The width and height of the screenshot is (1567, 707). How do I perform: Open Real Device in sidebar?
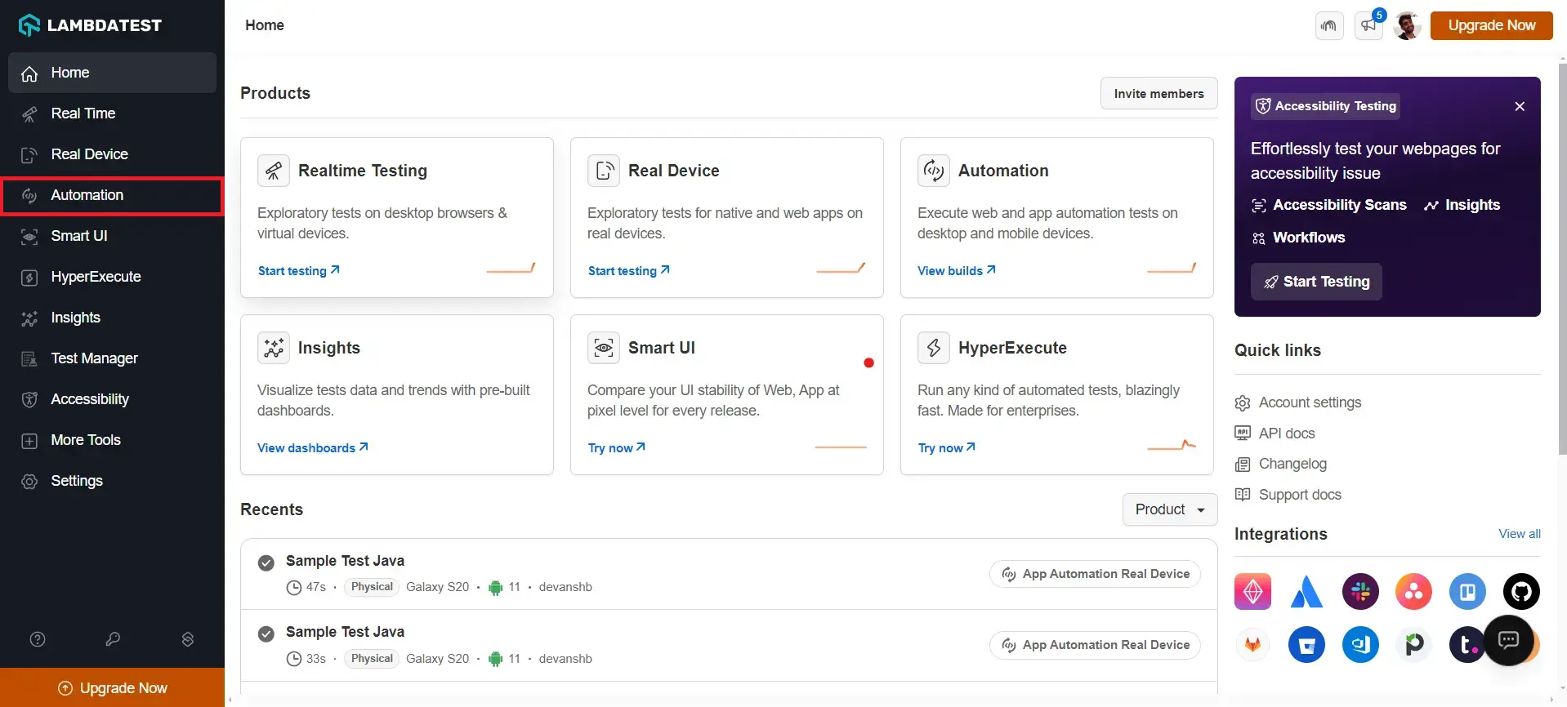(113, 154)
